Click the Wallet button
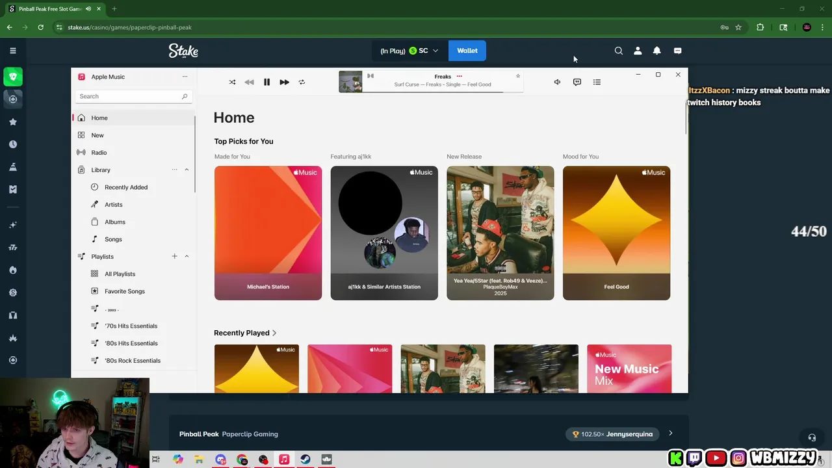 (x=467, y=51)
